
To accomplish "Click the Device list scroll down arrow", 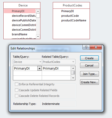I will [38, 36].
